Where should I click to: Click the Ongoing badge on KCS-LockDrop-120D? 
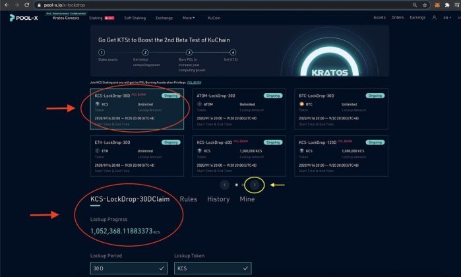tap(375, 142)
